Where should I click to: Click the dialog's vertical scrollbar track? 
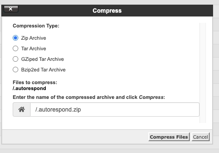click(203, 73)
